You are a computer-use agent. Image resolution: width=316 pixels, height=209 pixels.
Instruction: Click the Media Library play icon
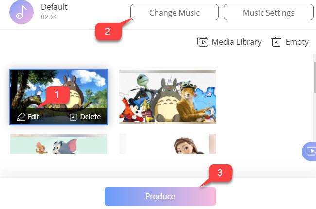203,42
